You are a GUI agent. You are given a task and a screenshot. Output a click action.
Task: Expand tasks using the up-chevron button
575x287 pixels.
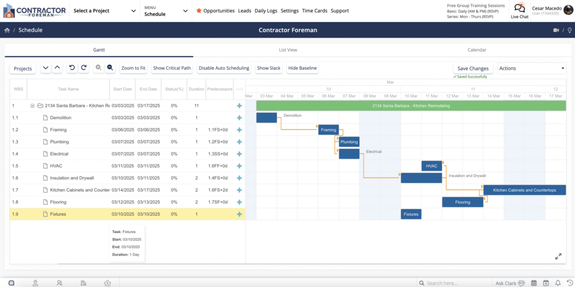(x=57, y=68)
